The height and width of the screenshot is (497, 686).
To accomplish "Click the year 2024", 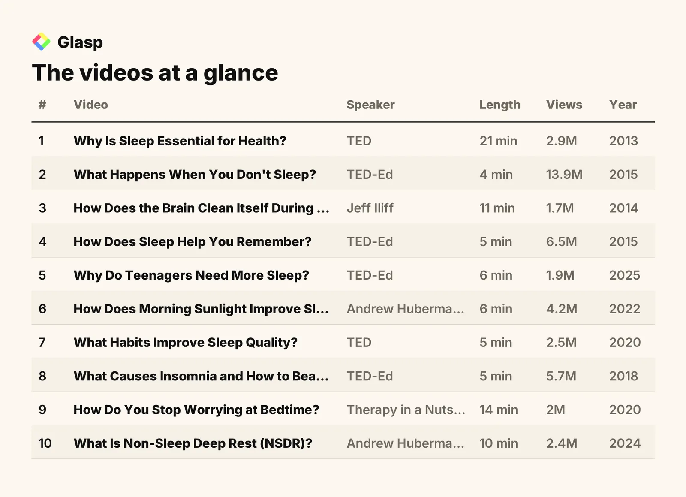I will [x=625, y=443].
